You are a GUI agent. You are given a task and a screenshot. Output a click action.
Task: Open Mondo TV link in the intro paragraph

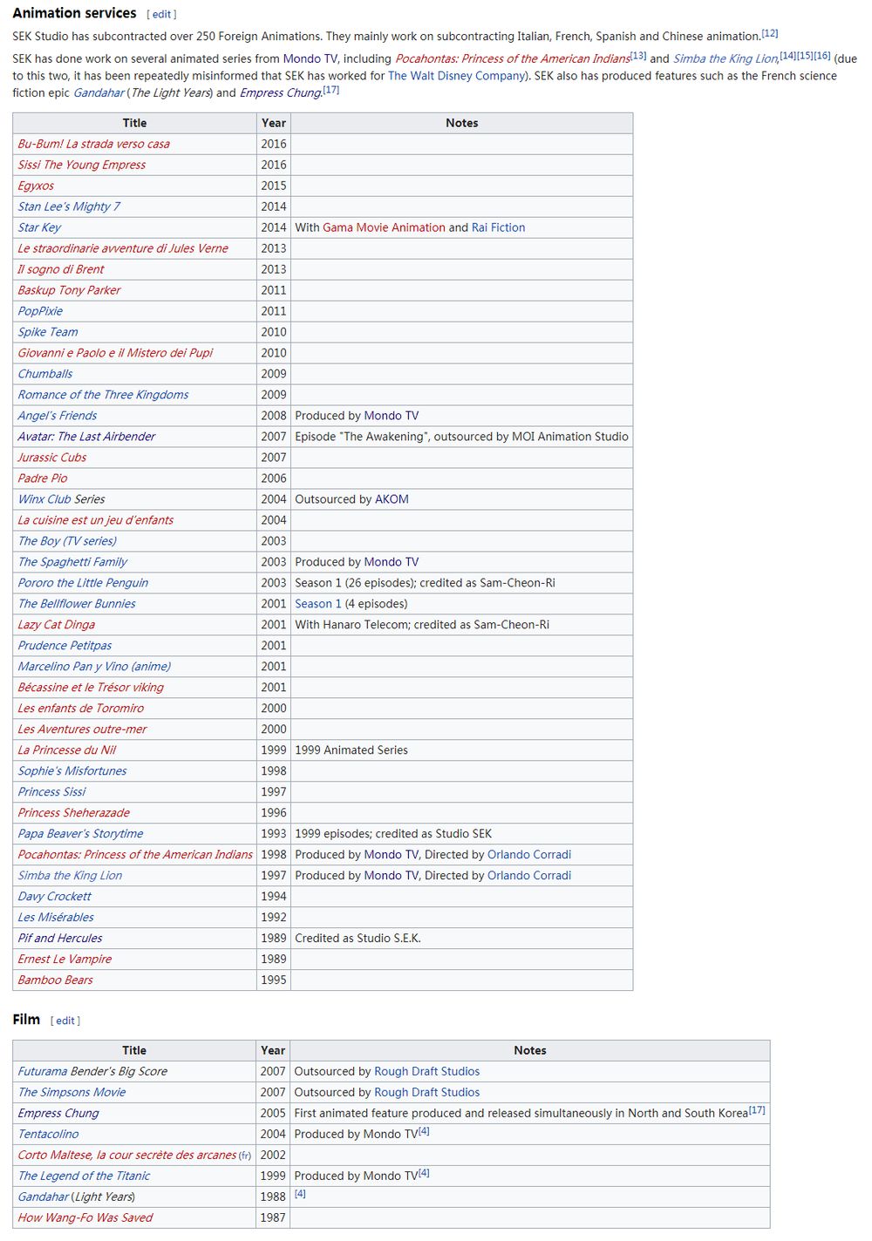click(310, 58)
